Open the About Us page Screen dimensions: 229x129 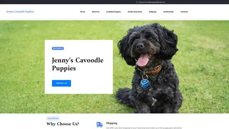click(x=96, y=12)
